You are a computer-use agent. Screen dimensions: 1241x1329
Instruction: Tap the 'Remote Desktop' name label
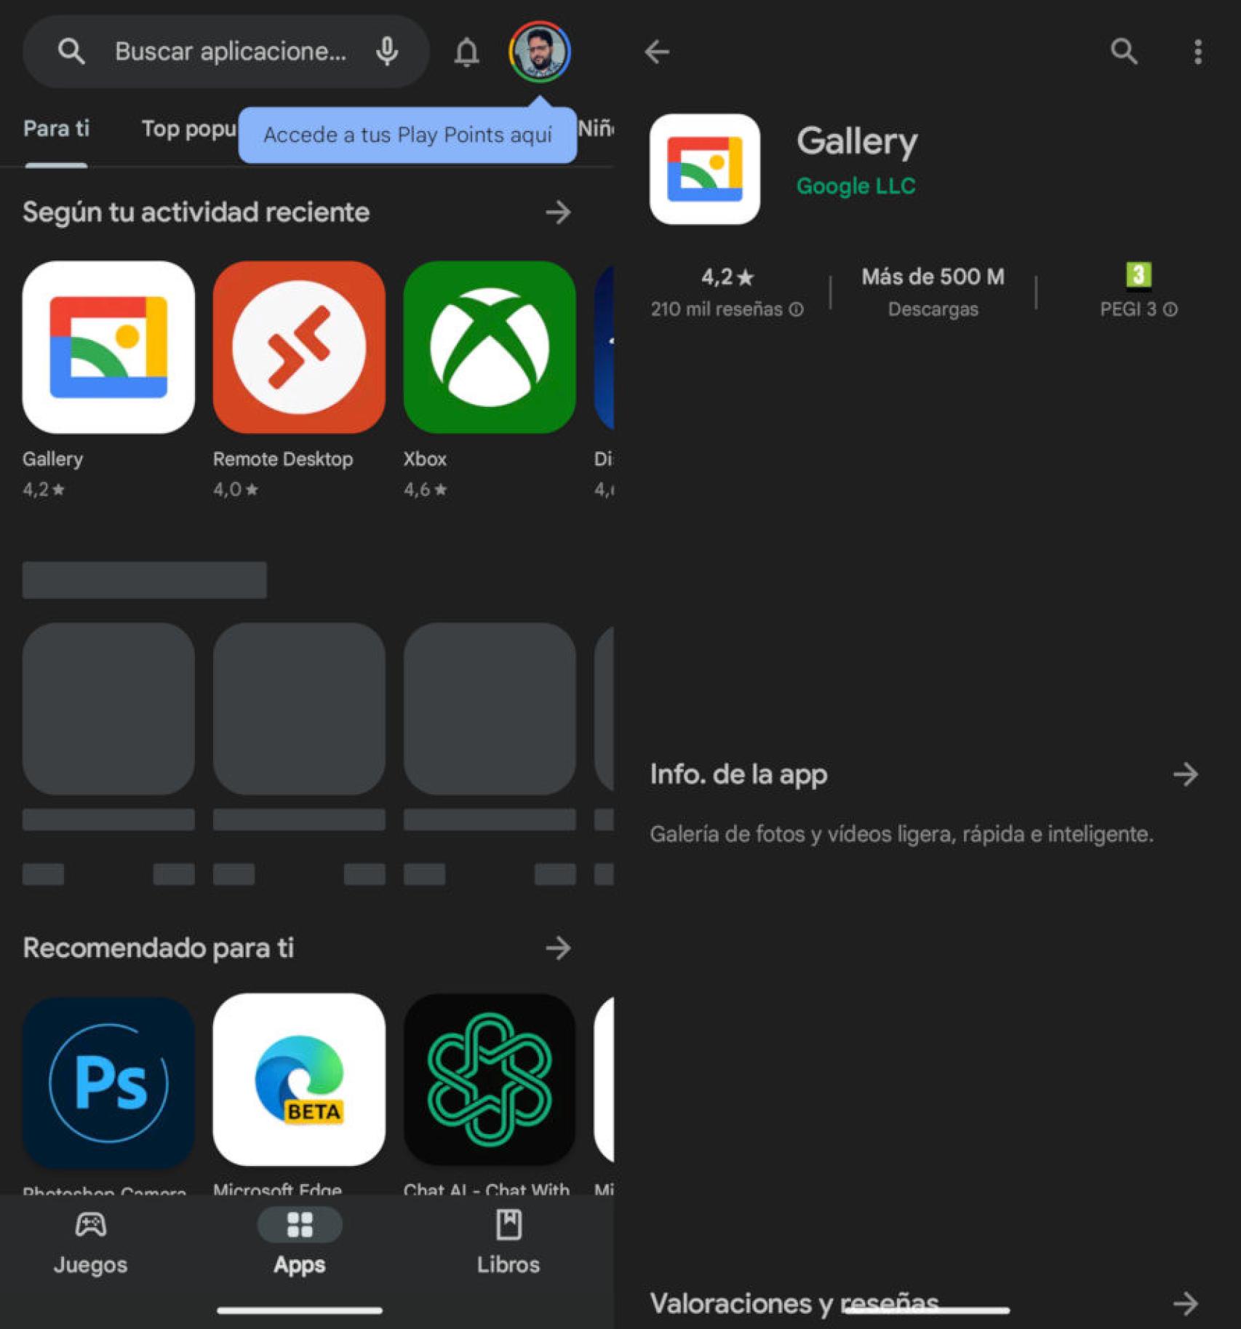(283, 459)
